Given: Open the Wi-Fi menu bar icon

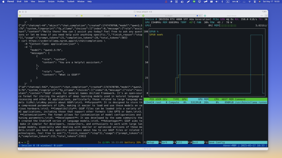Looking at the screenshot, I should (x=250, y=2).
